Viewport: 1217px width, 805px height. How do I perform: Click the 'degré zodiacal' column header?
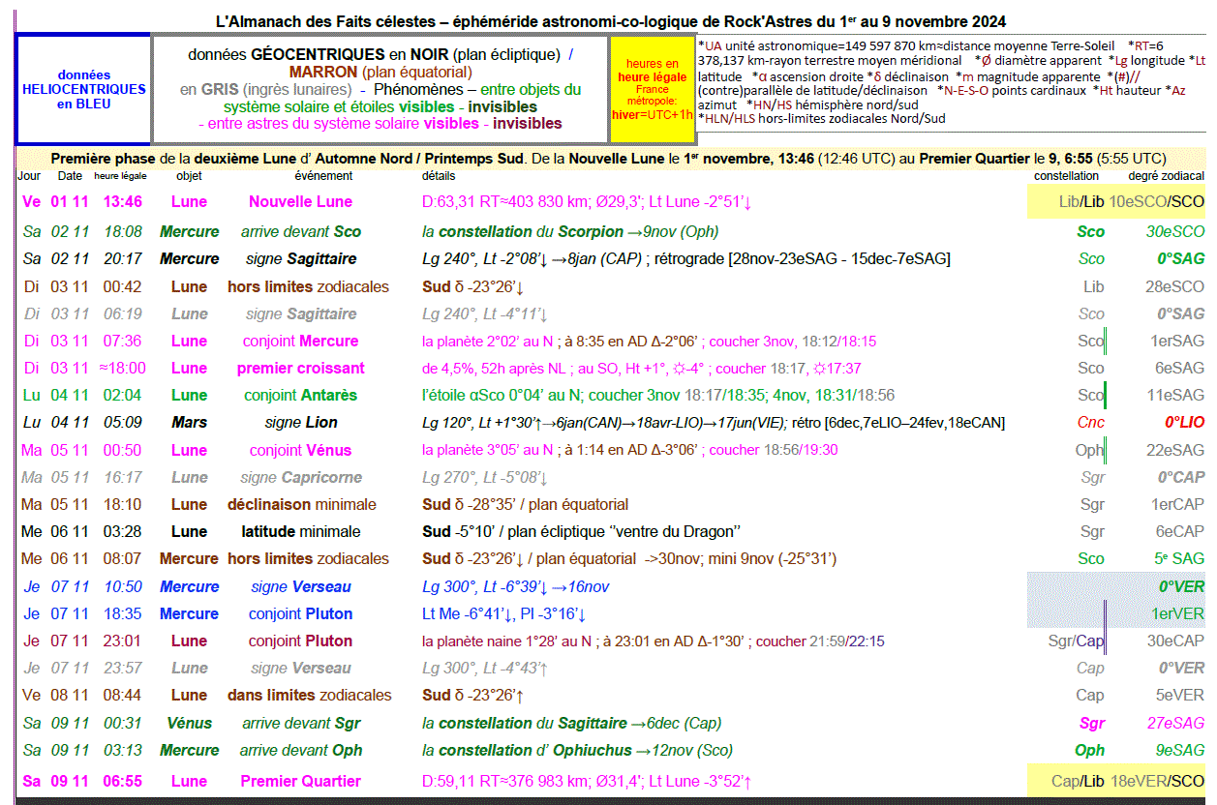click(1166, 176)
